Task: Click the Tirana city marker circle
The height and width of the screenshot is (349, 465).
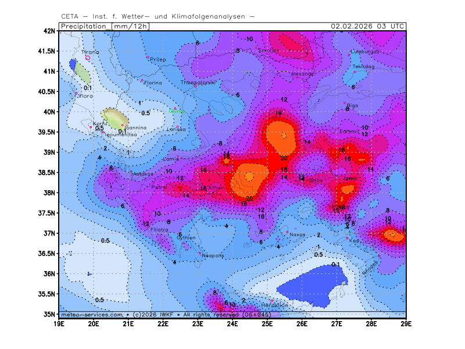Action: [x=88, y=58]
